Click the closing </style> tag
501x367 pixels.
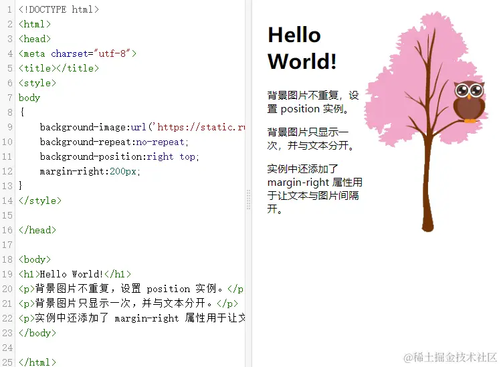(40, 201)
